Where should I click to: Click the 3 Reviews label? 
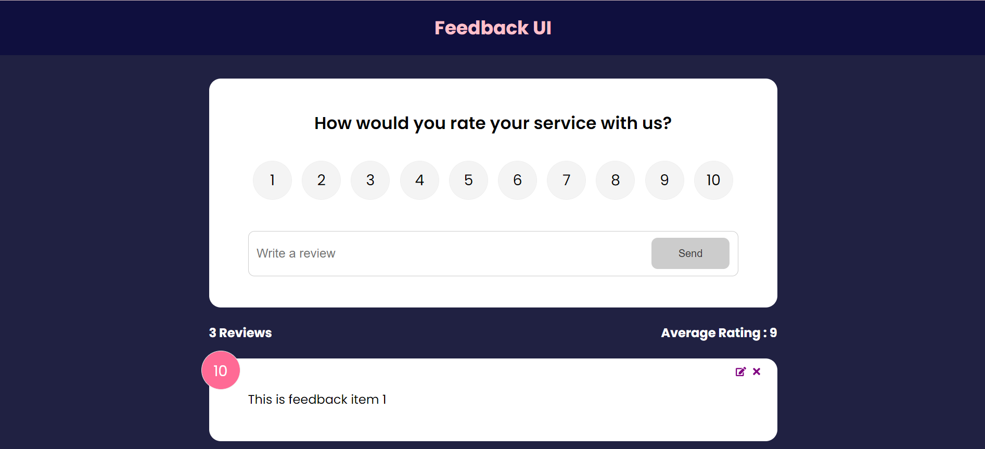pos(240,332)
